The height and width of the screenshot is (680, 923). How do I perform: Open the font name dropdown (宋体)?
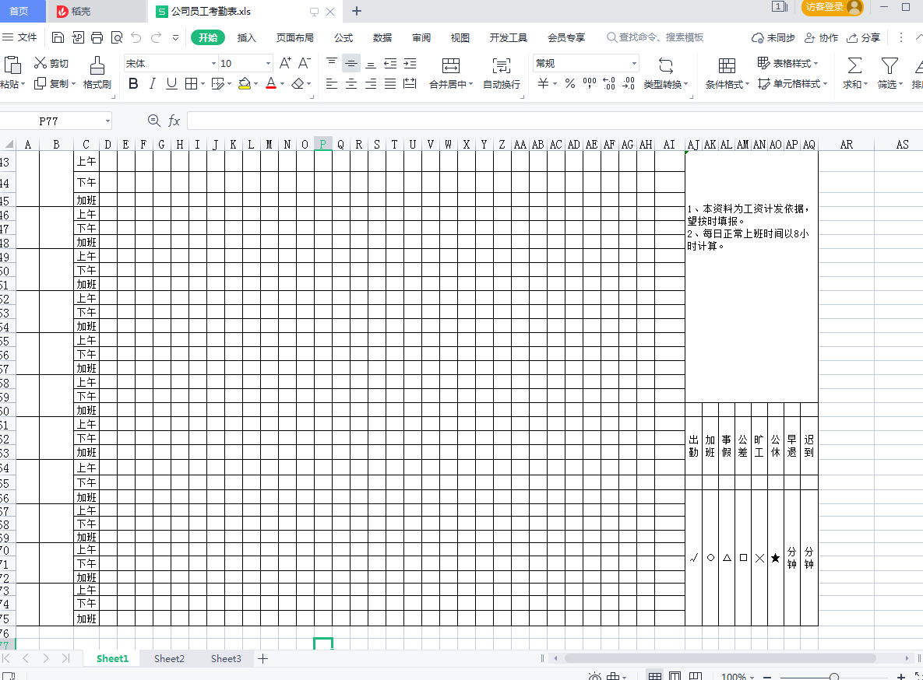point(213,64)
